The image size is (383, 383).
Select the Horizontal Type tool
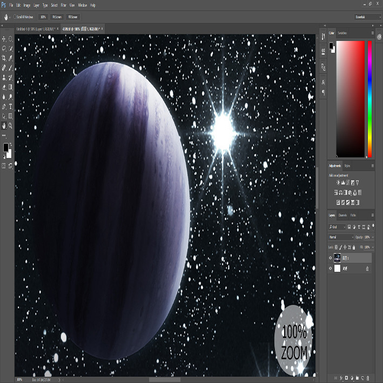[x=10, y=106]
